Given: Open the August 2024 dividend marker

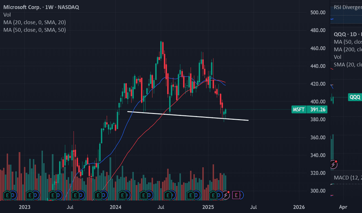Looking at the screenshot, I should tap(174, 195).
